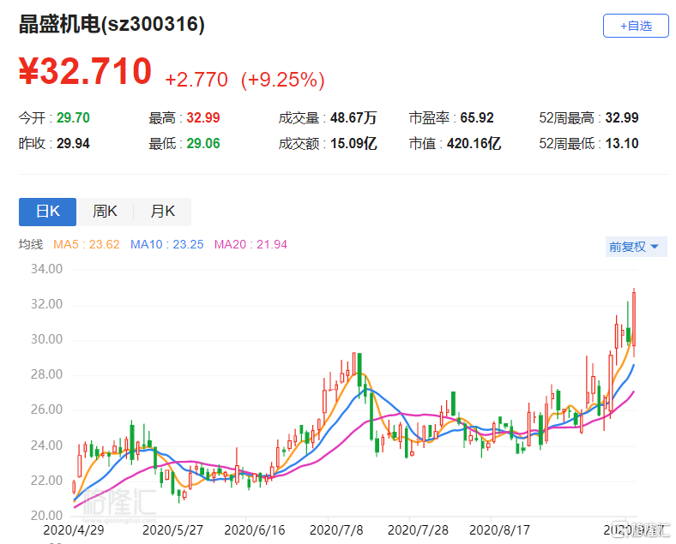Click the 成交量 value 48.67万

coord(353,117)
